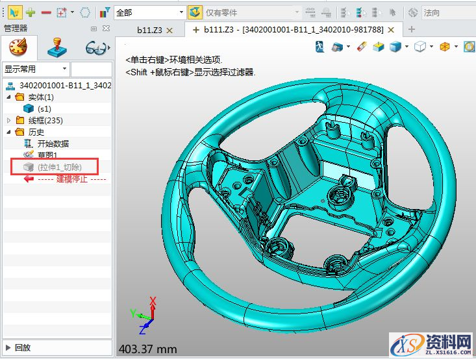
Task: Close the 管理器 panel
Action: click(106, 28)
